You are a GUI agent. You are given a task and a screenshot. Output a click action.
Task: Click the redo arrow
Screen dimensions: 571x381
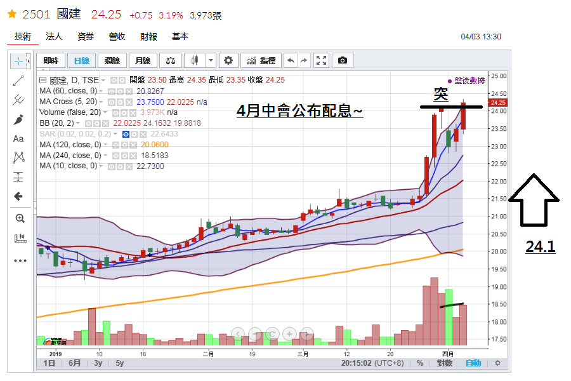point(304,60)
